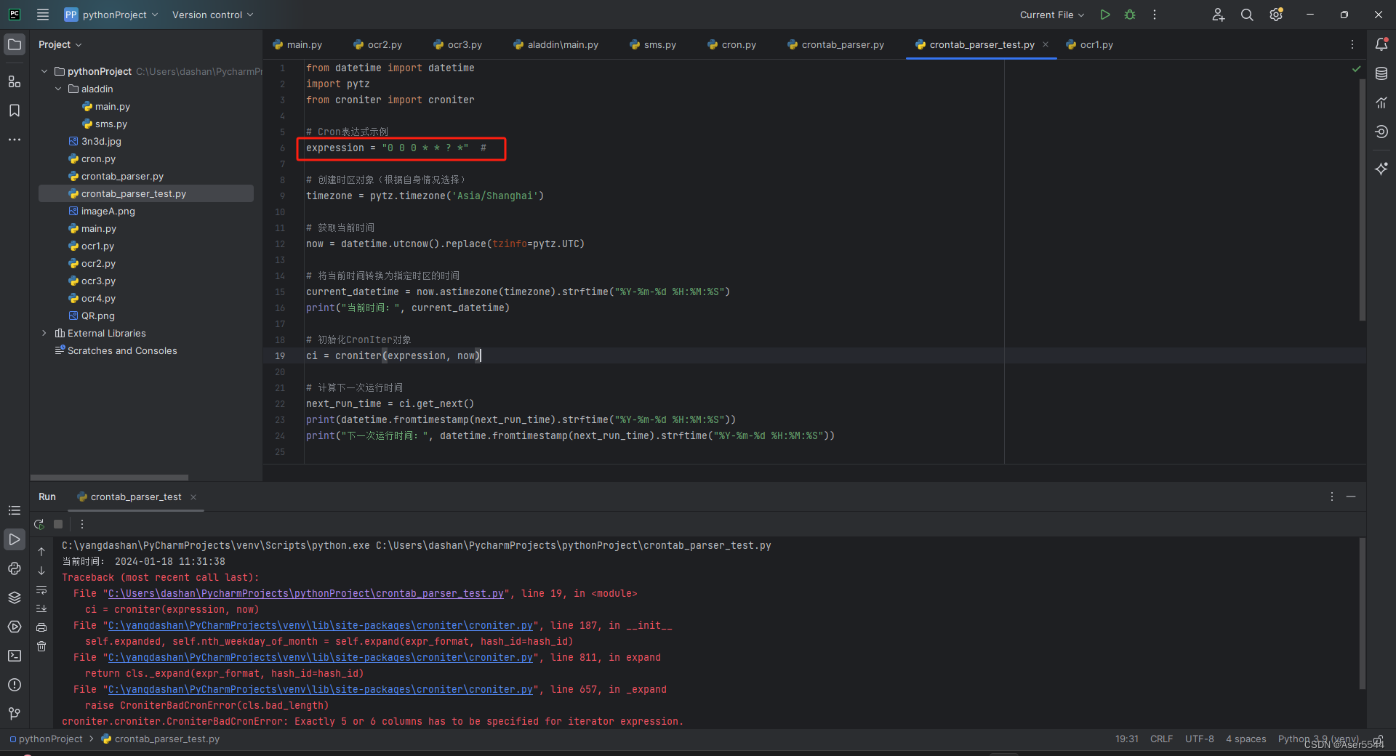Switch to the ocr2.py editor tab
Image resolution: width=1396 pixels, height=756 pixels.
point(384,44)
